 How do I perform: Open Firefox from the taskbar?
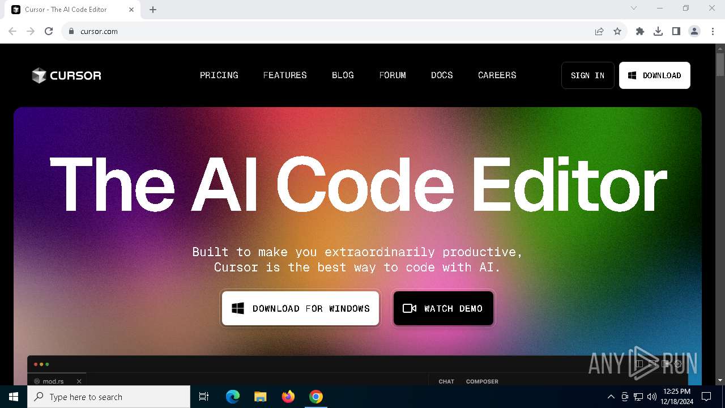pyautogui.click(x=288, y=397)
